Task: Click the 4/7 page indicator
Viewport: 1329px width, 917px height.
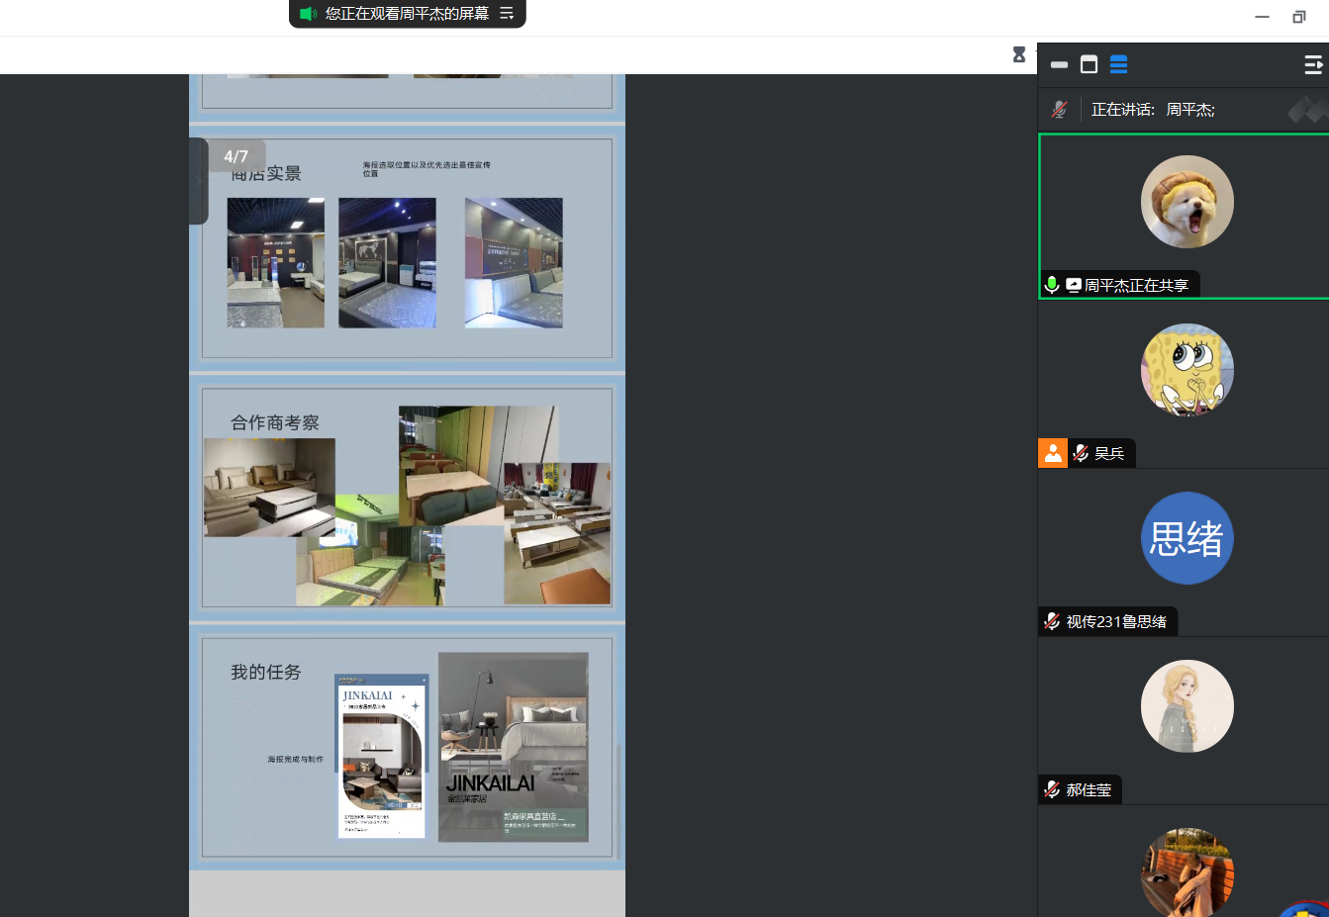Action: [236, 156]
